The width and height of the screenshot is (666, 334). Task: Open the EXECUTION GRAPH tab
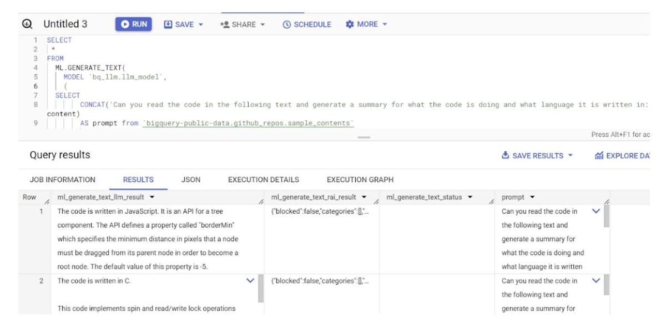pyautogui.click(x=360, y=179)
